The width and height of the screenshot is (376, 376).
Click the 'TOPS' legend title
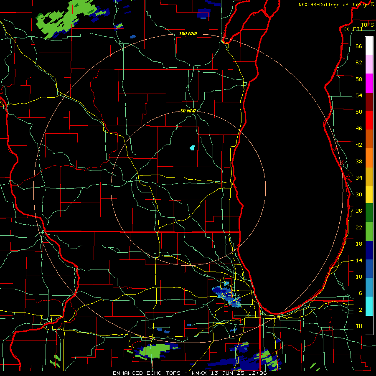click(367, 25)
